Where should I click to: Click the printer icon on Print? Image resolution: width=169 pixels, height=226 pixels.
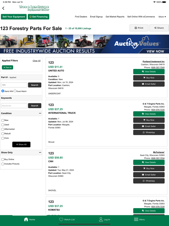pos(136,28)
